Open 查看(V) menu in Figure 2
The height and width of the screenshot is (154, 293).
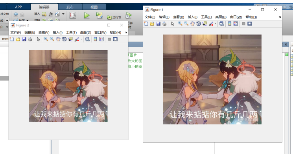[44, 33]
